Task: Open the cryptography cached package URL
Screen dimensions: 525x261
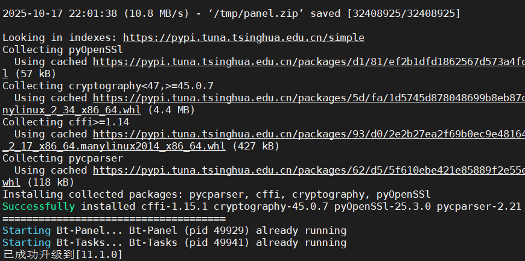Action: (x=308, y=98)
